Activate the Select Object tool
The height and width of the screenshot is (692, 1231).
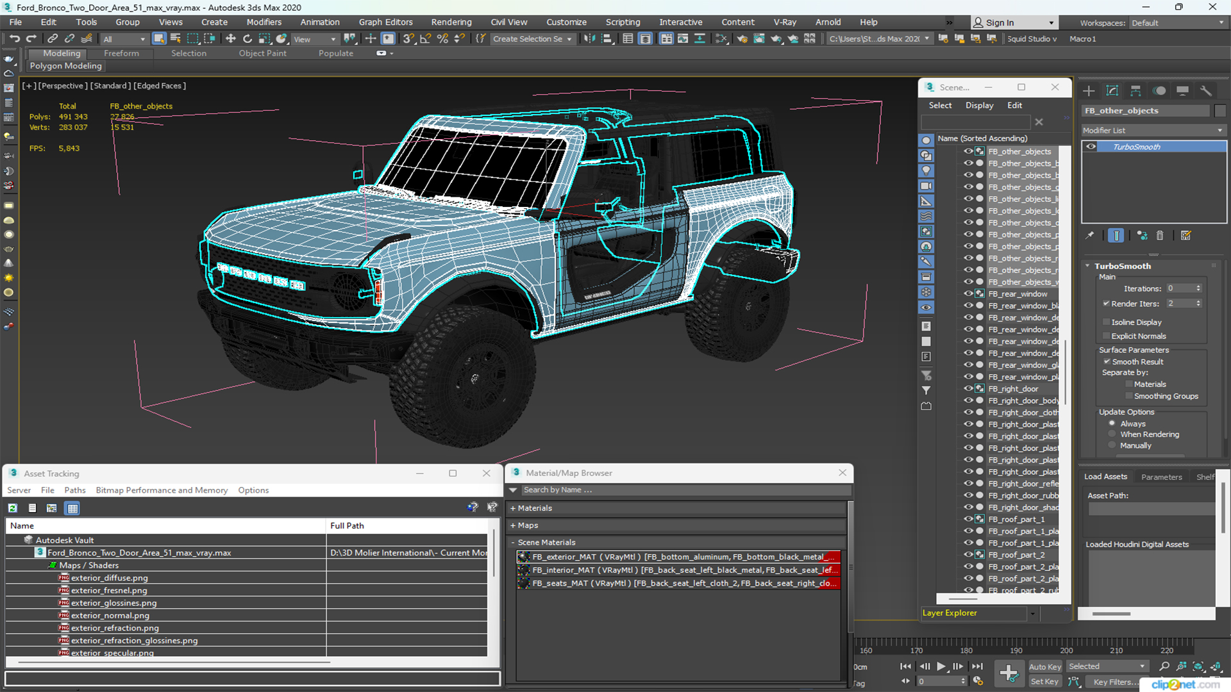point(159,38)
